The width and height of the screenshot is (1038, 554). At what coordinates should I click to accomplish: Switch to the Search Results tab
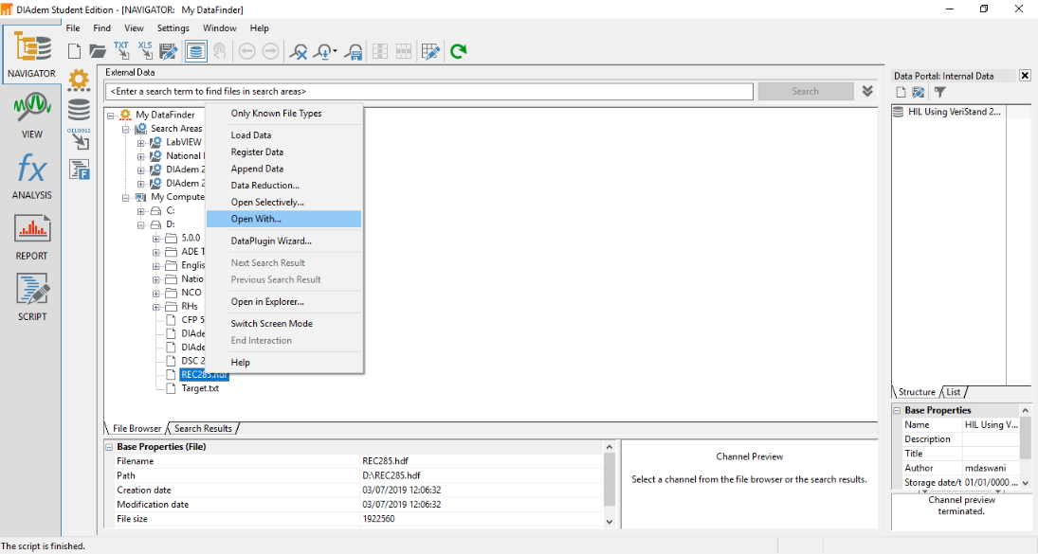[202, 428]
